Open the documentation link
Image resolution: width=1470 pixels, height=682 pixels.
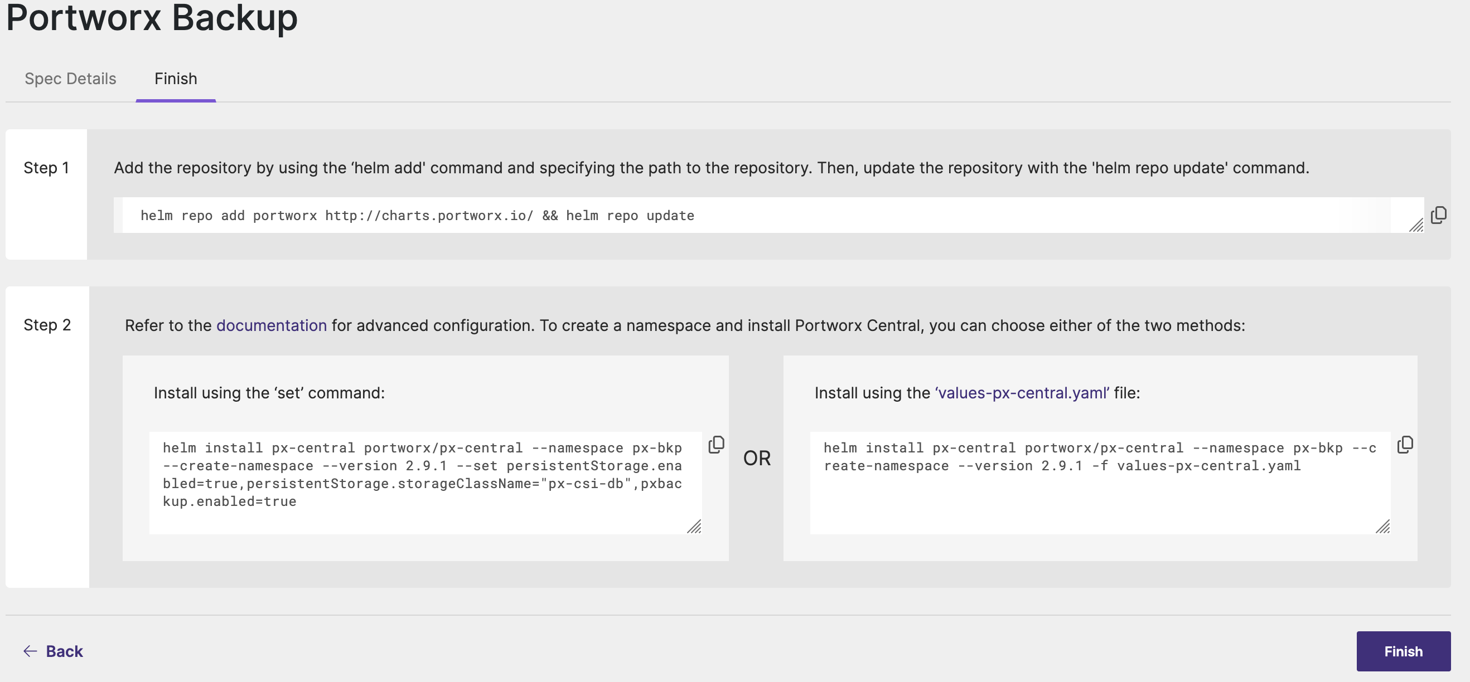point(271,325)
